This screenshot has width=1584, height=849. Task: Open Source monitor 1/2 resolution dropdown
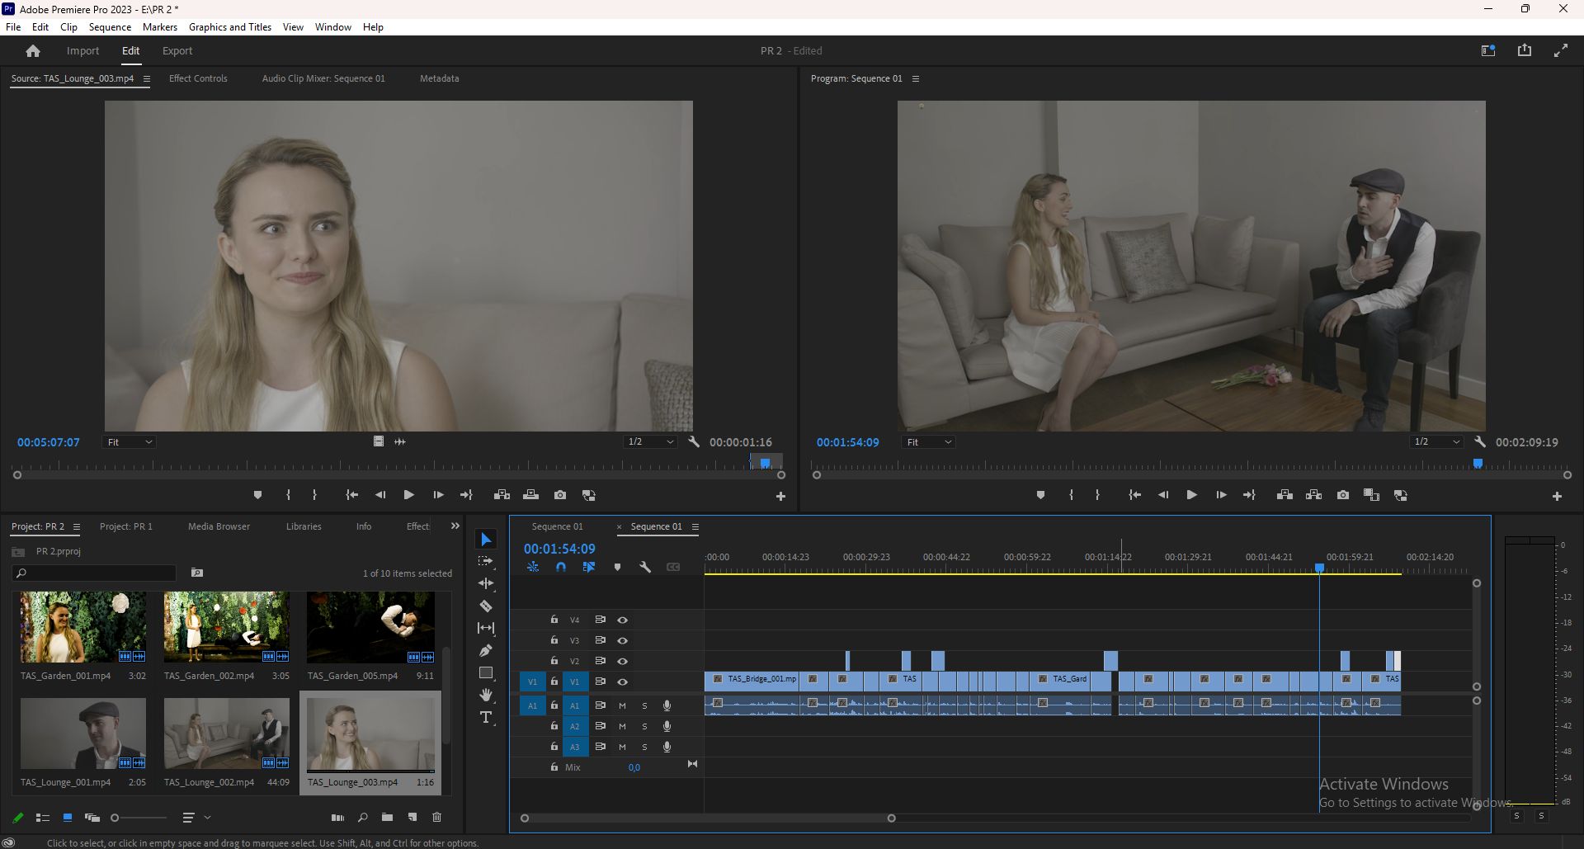point(650,442)
